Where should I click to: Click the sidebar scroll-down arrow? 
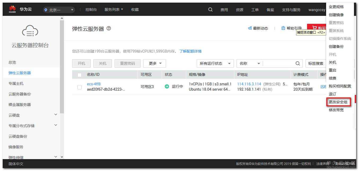pyautogui.click(x=62, y=157)
